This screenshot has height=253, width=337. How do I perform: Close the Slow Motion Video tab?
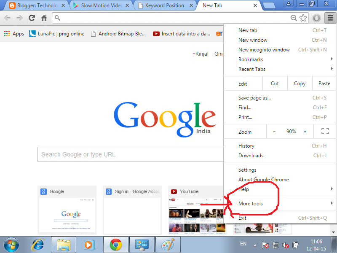[127, 5]
